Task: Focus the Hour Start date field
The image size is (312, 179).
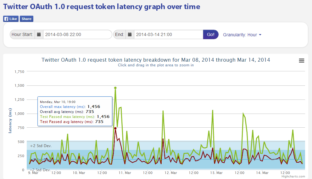Action: pos(78,34)
